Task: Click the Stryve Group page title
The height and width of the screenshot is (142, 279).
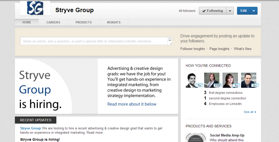Action: tap(74, 10)
